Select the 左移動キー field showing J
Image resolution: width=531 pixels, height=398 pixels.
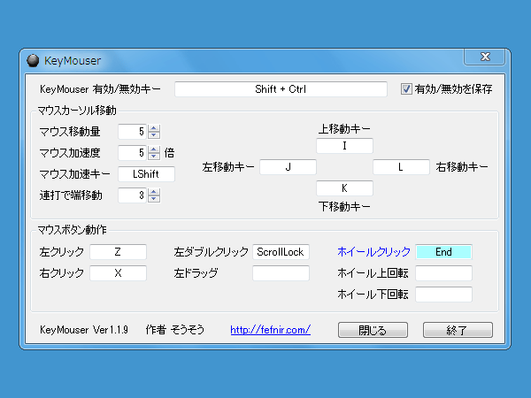(288, 167)
